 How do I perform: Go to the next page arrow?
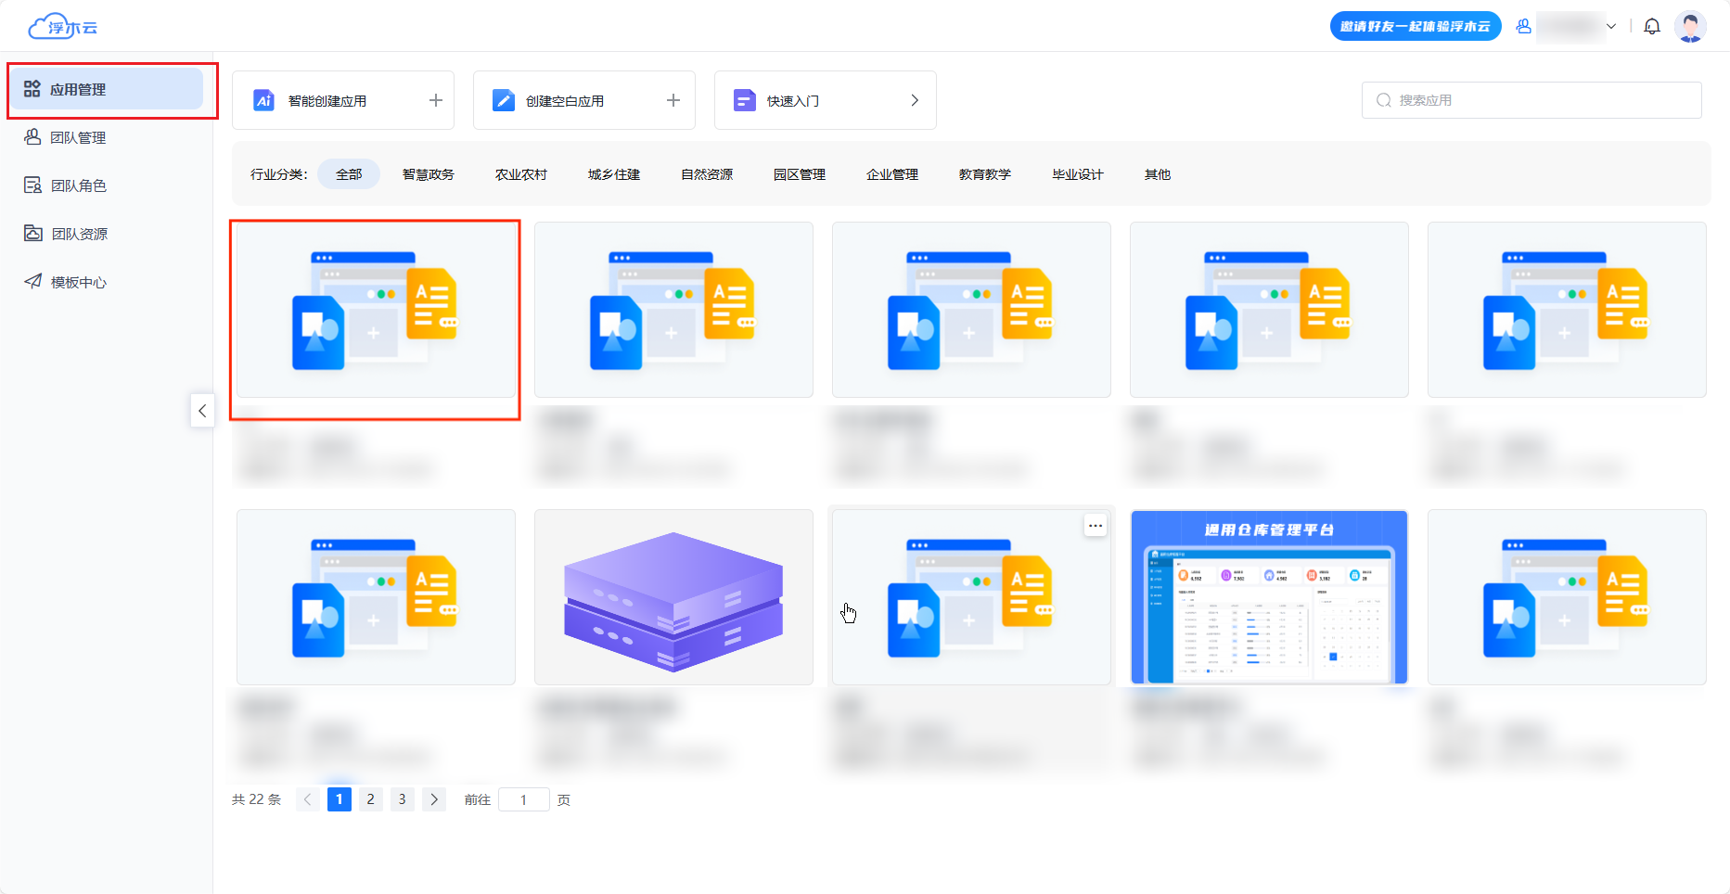pyautogui.click(x=434, y=799)
